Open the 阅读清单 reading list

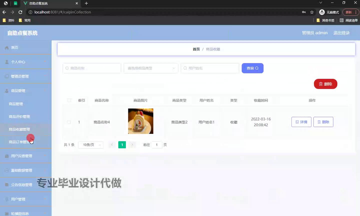click(x=349, y=20)
